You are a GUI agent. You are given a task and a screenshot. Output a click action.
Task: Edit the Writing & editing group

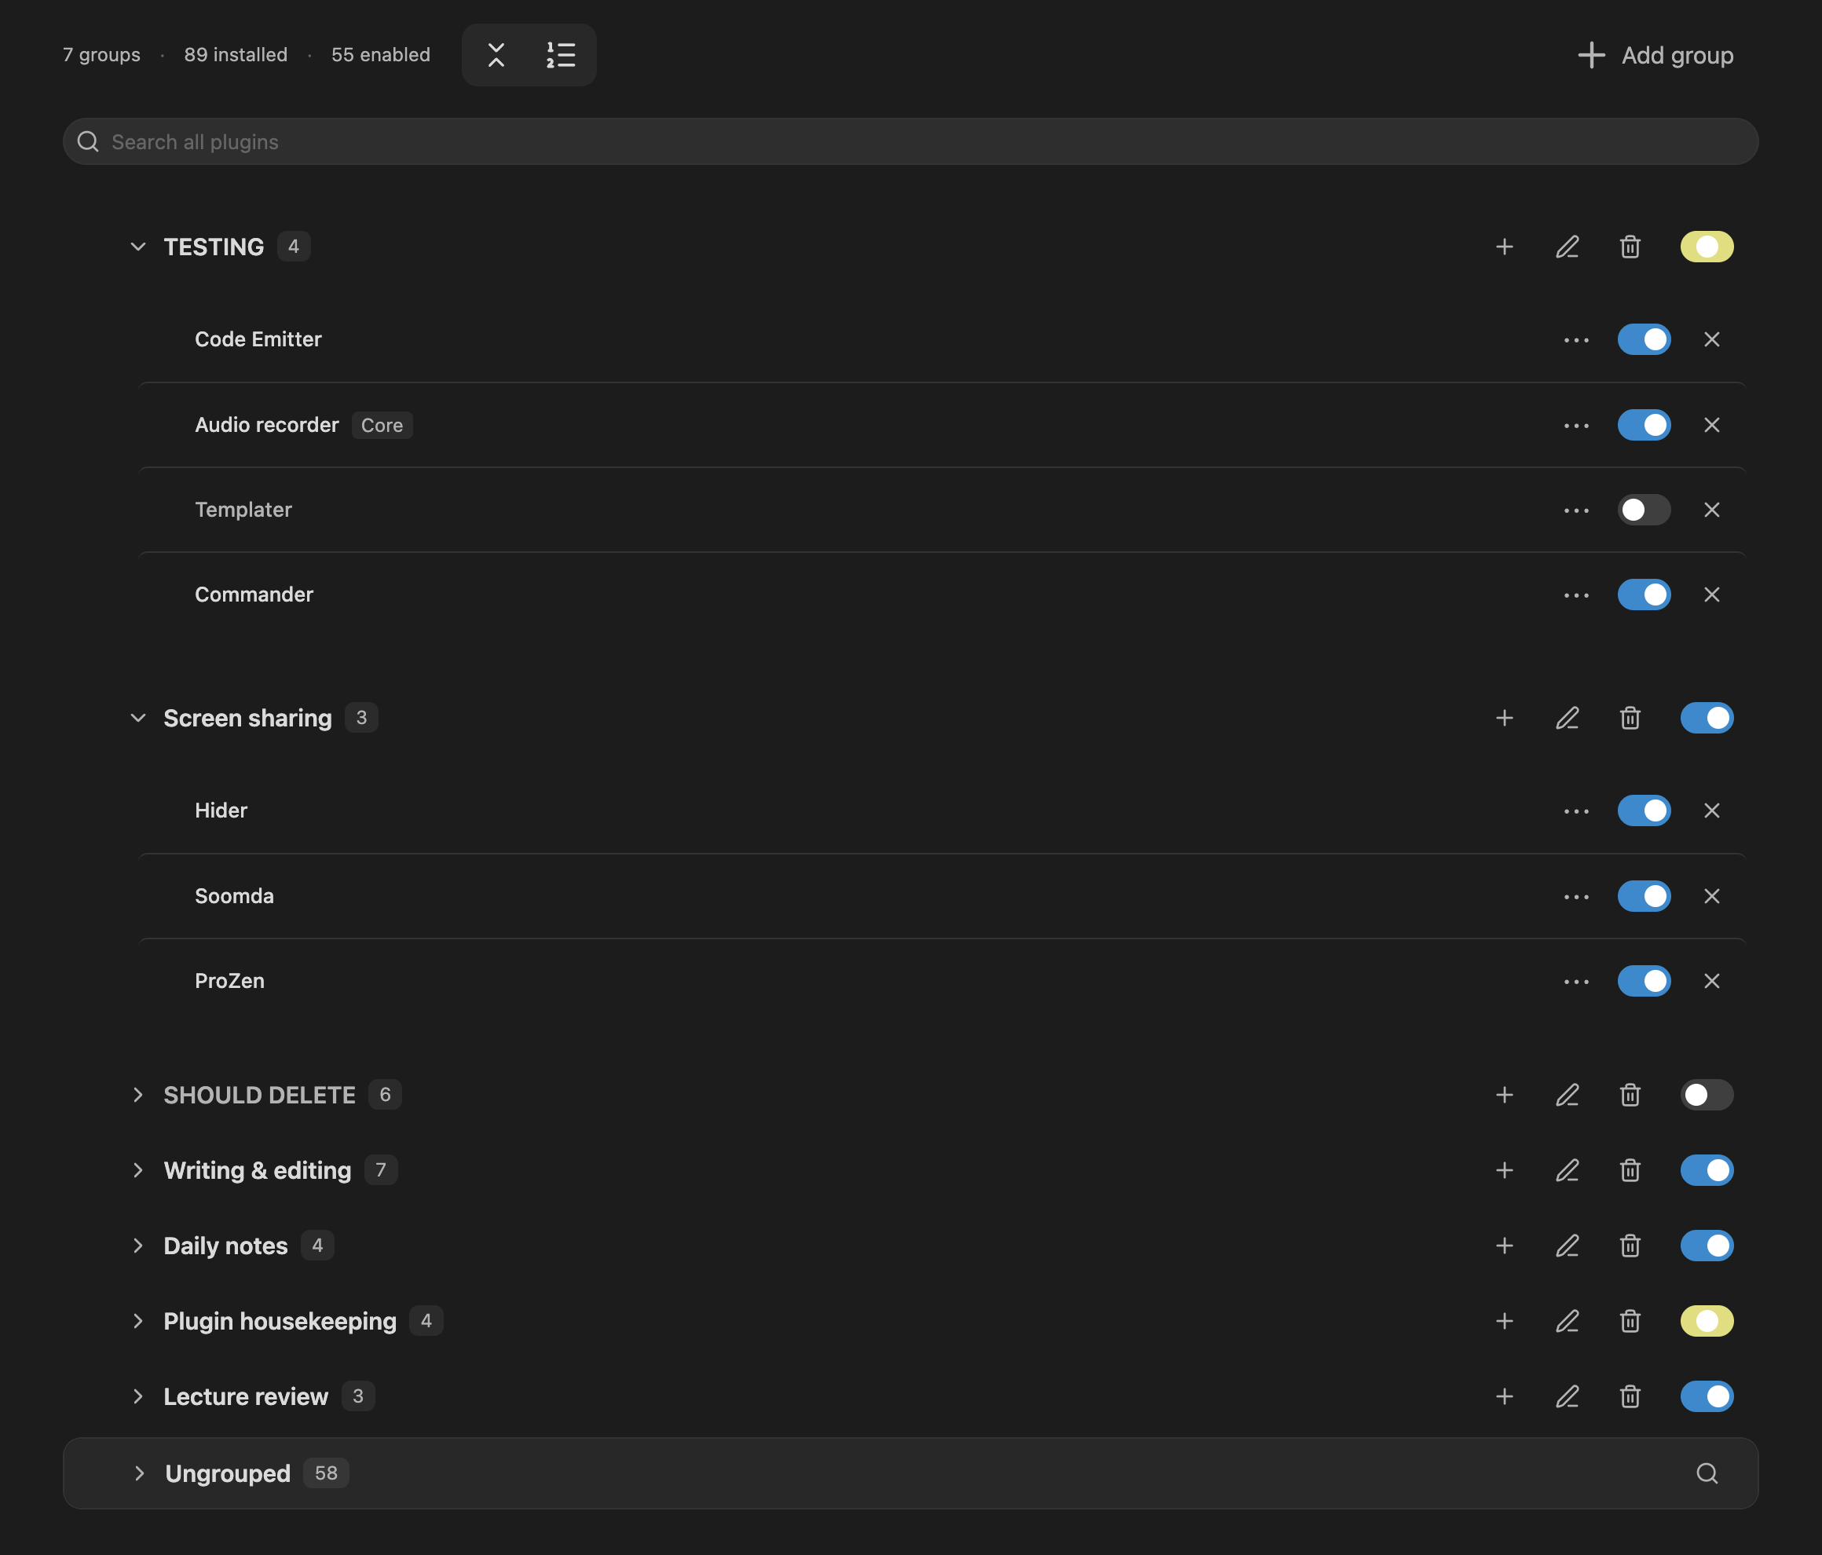tap(1567, 1169)
